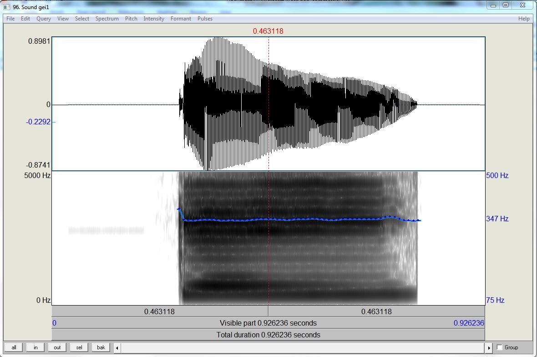Open the Edit menu
The height and width of the screenshot is (357, 537).
[x=25, y=19]
